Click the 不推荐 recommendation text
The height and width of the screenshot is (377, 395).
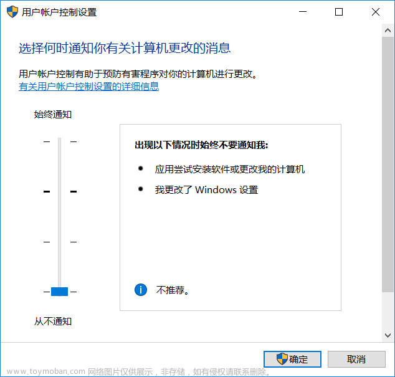point(173,290)
